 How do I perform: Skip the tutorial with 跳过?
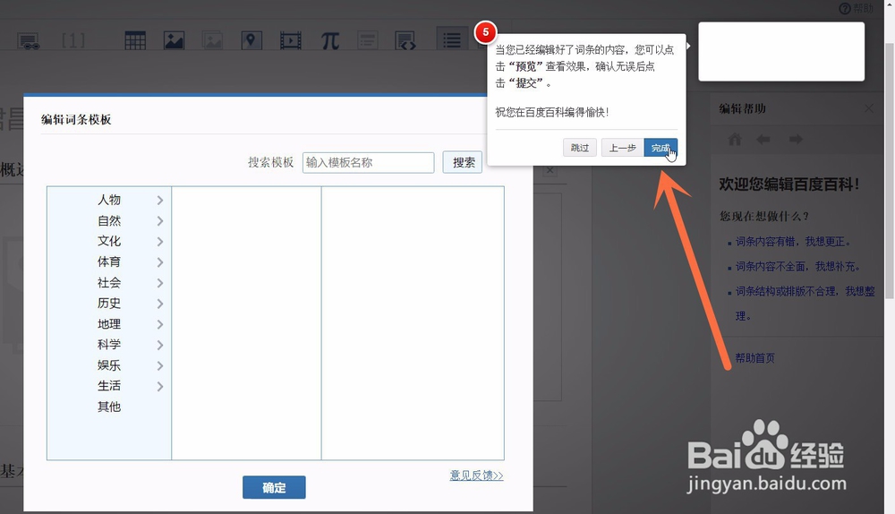(579, 148)
